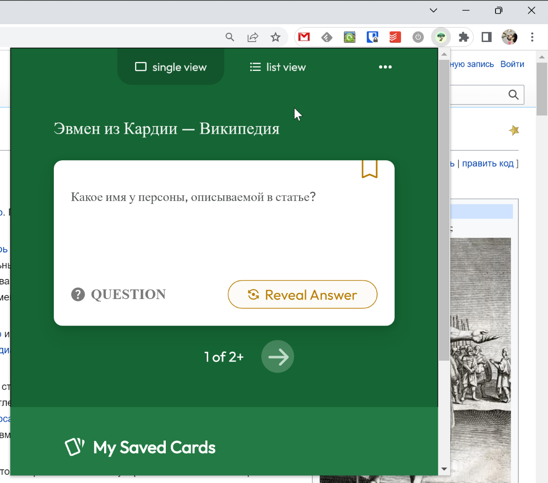Click the QUESTION help mark icon
This screenshot has width=548, height=483.
coord(78,294)
